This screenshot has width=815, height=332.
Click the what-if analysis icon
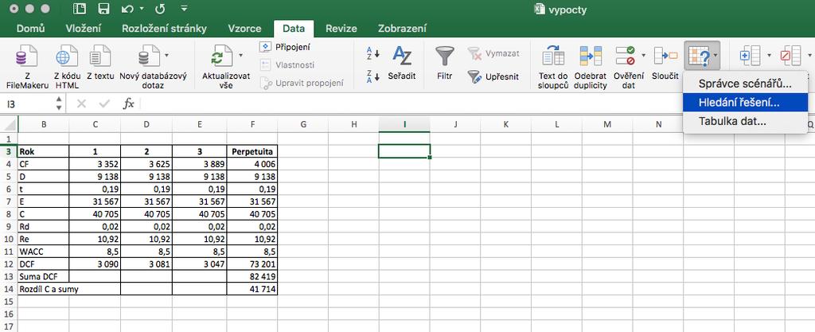pyautogui.click(x=699, y=56)
